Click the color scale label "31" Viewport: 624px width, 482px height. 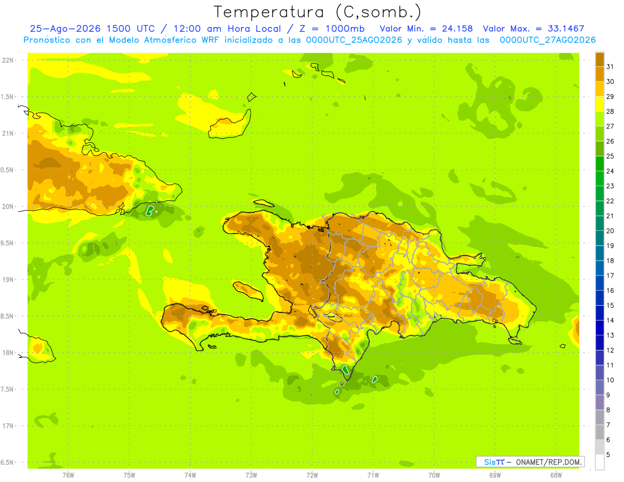pyautogui.click(x=610, y=67)
